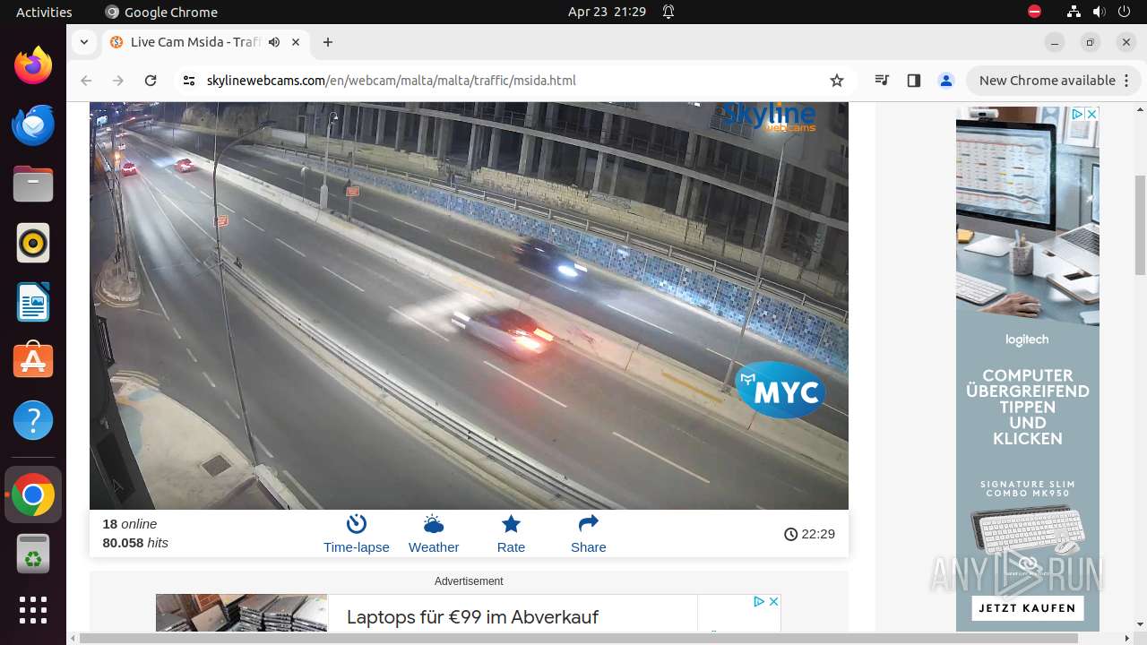Viewport: 1147px width, 645px height.
Task: Switch to Google Chrome in the dock
Action: point(33,494)
